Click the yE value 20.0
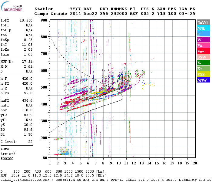Viewport: 212px width, 182px height. (x=28, y=125)
